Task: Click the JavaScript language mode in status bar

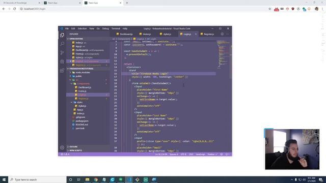Action: pos(200,154)
